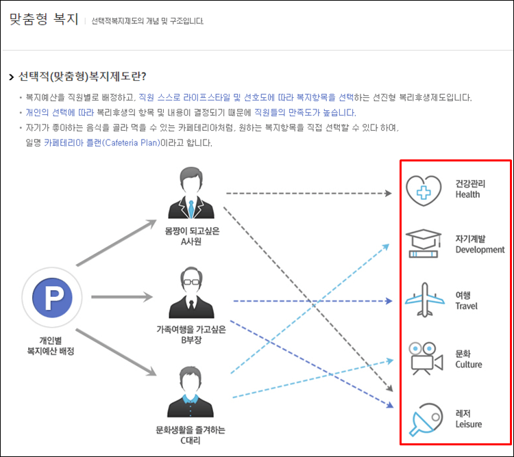
Task: Click blue text 직원 스스로 라이프스타일 및 선호도에 따라
Action: [x=217, y=97]
